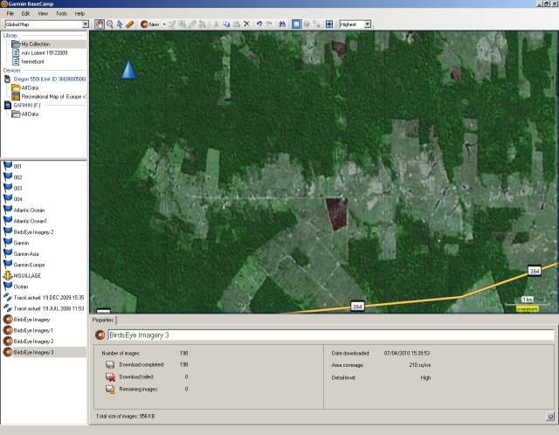
Task: Select the Océan waypoint
Action: tap(21, 287)
